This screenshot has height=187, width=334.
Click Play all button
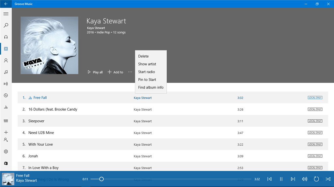click(x=95, y=72)
